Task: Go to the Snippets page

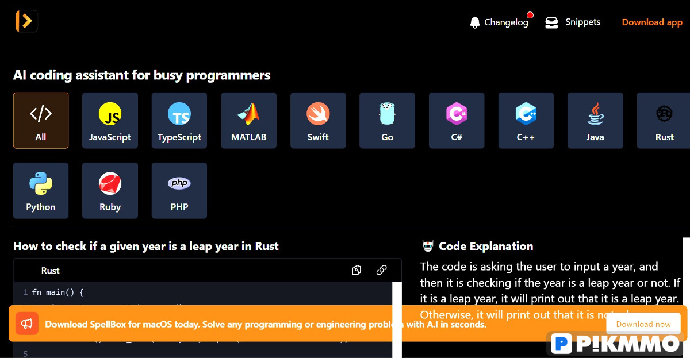Action: click(582, 22)
